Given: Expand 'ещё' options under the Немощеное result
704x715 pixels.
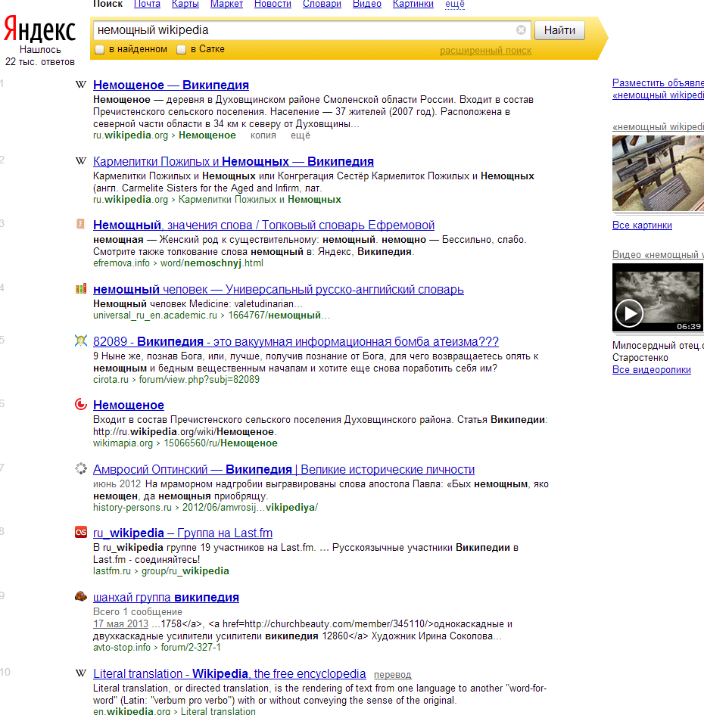Looking at the screenshot, I should point(301,135).
